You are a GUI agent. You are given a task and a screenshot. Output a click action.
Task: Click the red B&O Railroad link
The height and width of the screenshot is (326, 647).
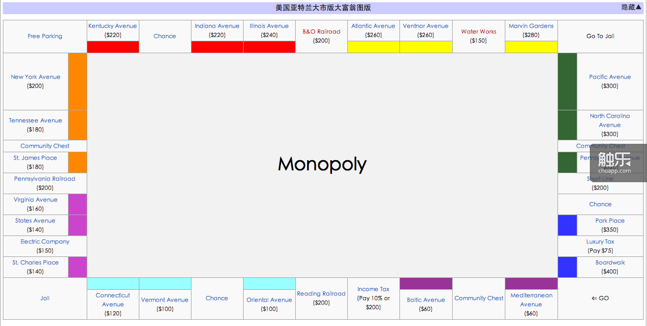[x=321, y=32]
